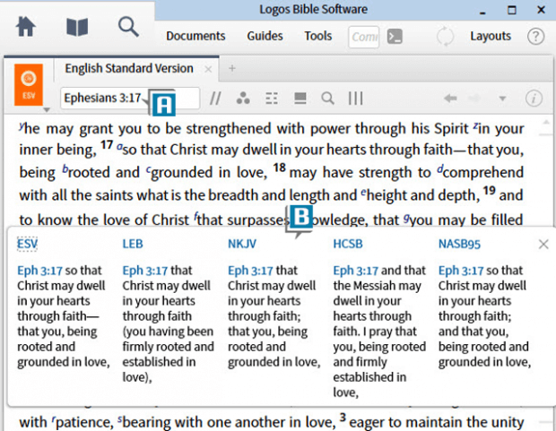Go to the Home page

[26, 27]
